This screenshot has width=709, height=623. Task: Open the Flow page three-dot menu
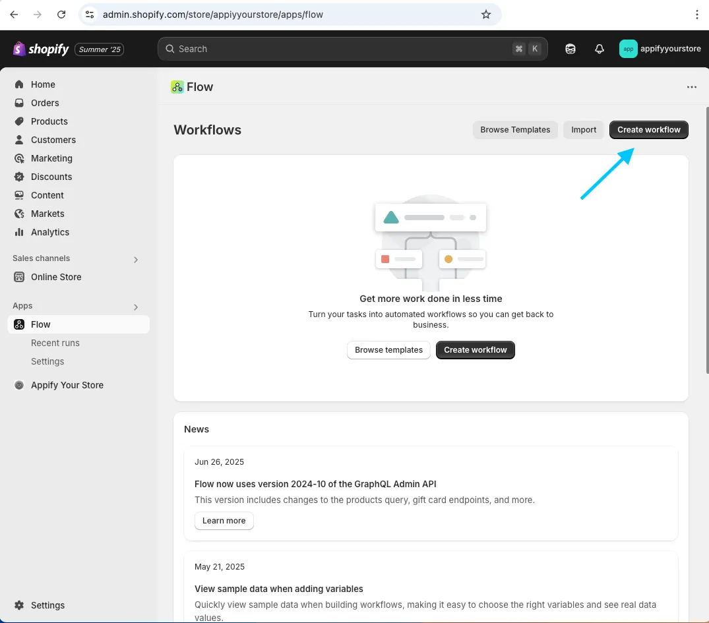coord(692,87)
